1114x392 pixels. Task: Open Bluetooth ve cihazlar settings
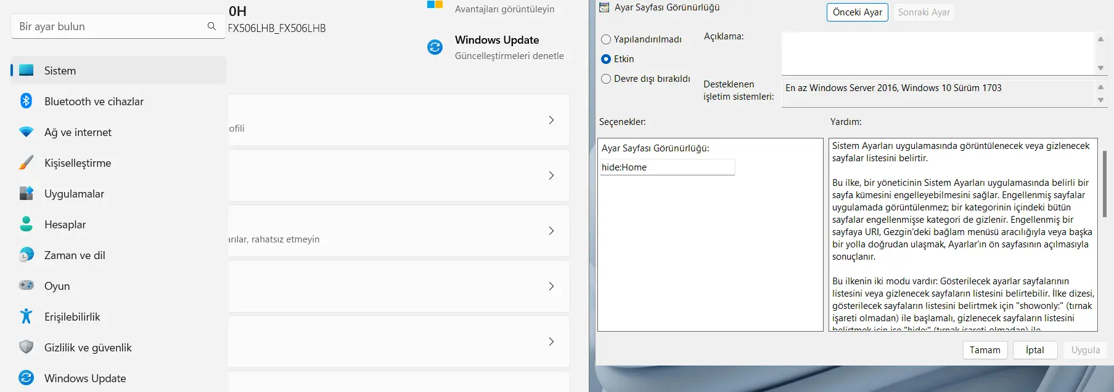(x=118, y=101)
